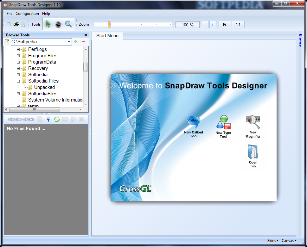Viewport: 307px width, 247px height.
Task: Click the save disk toolbar icon
Action: (23, 24)
